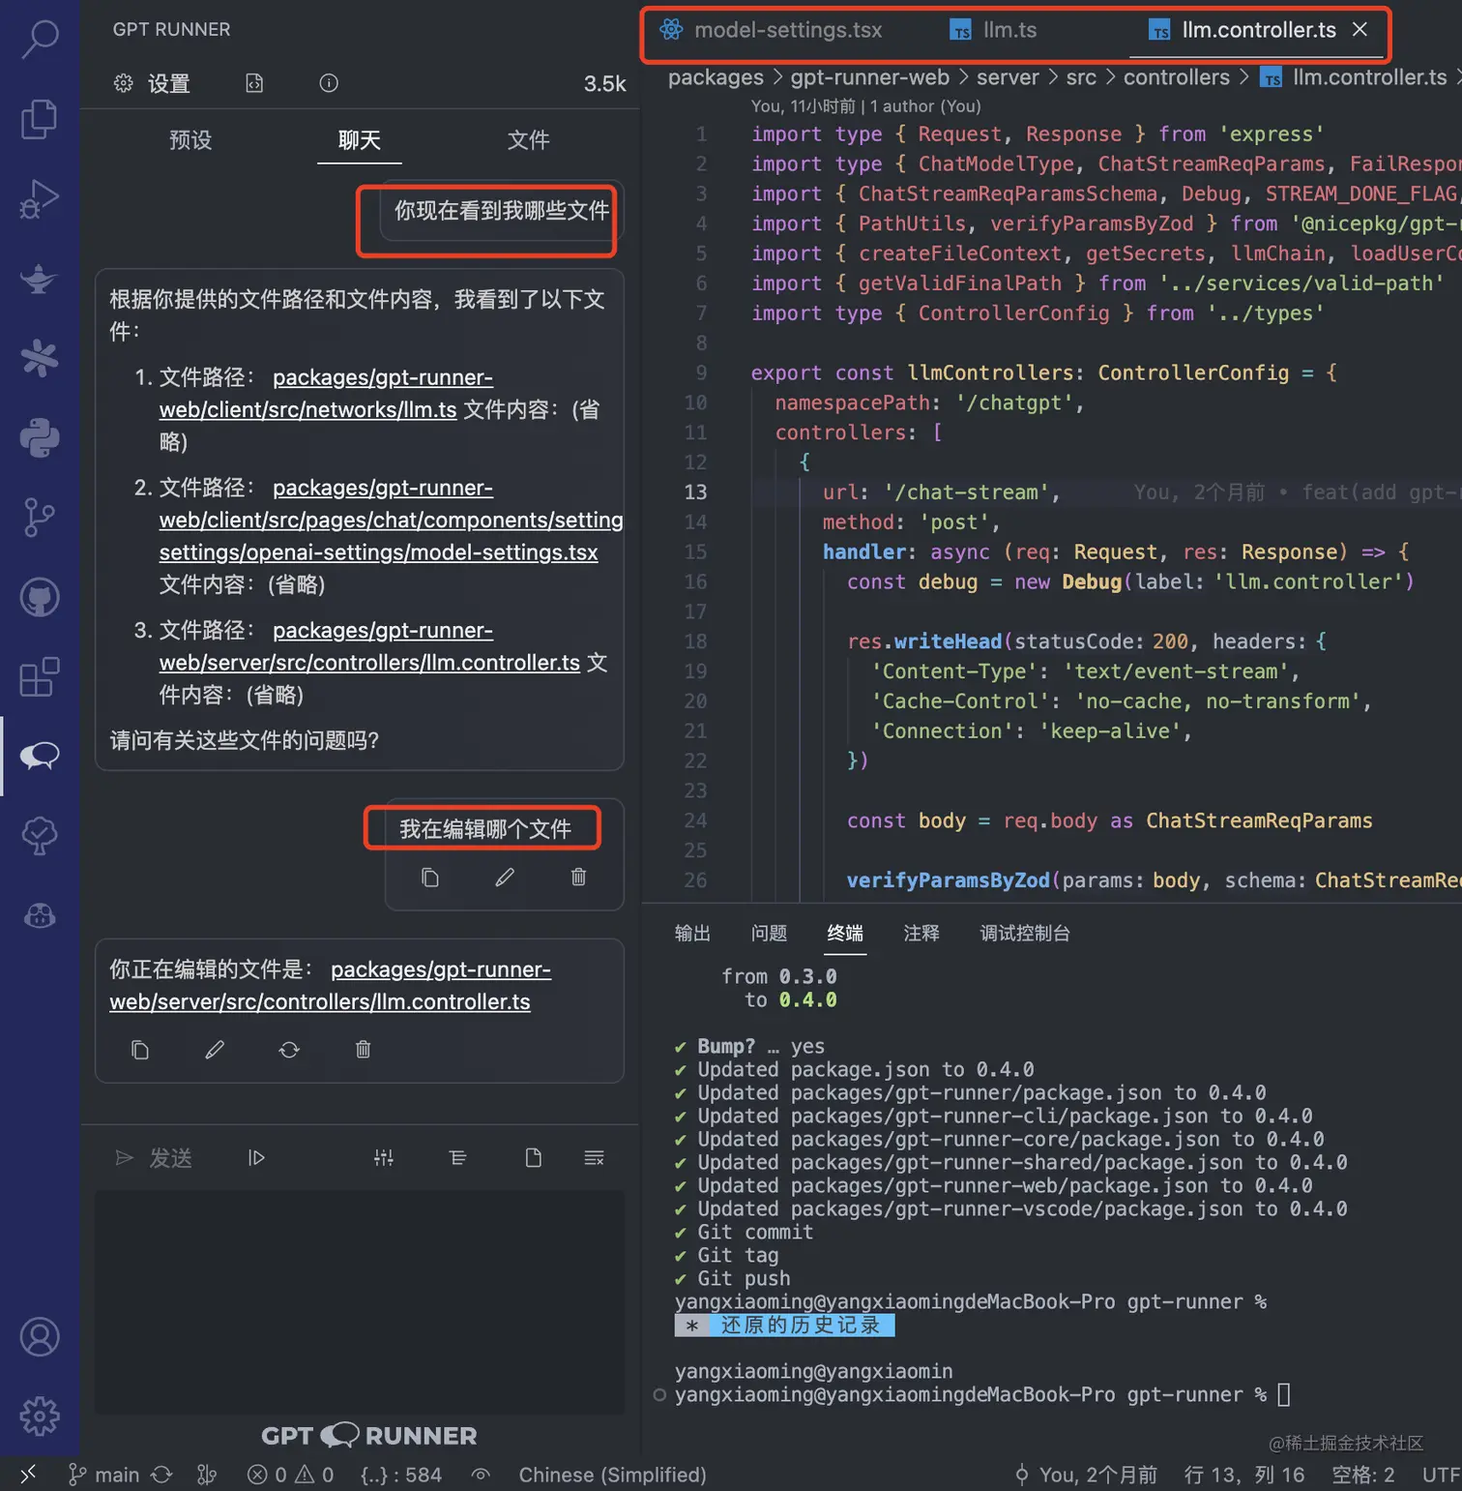Select the controllers breadcrumb
The image size is (1462, 1491).
coord(1177,77)
